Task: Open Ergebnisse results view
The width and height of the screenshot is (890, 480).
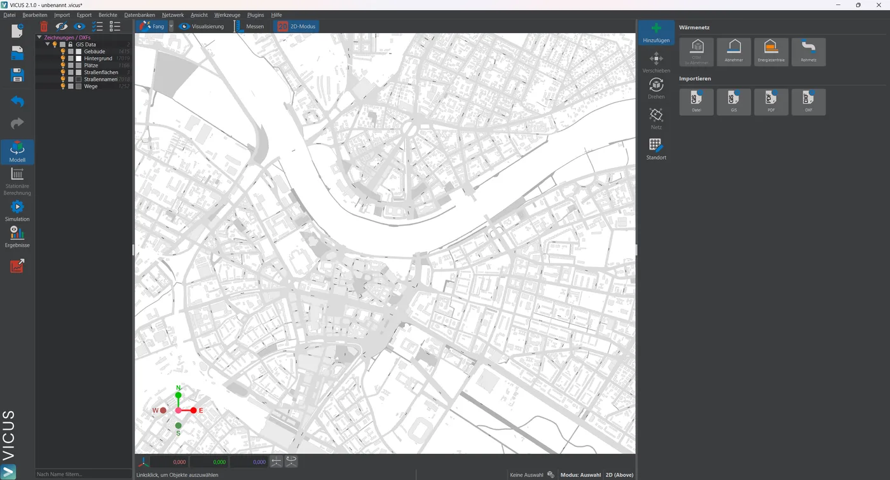Action: pos(17,237)
